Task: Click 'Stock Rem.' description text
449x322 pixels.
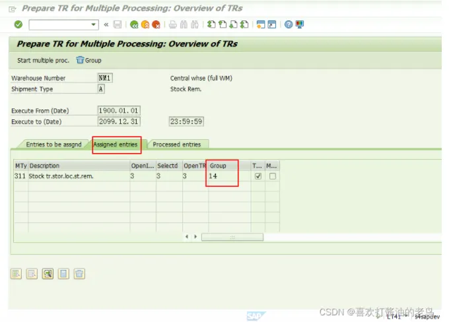Action: [x=186, y=89]
